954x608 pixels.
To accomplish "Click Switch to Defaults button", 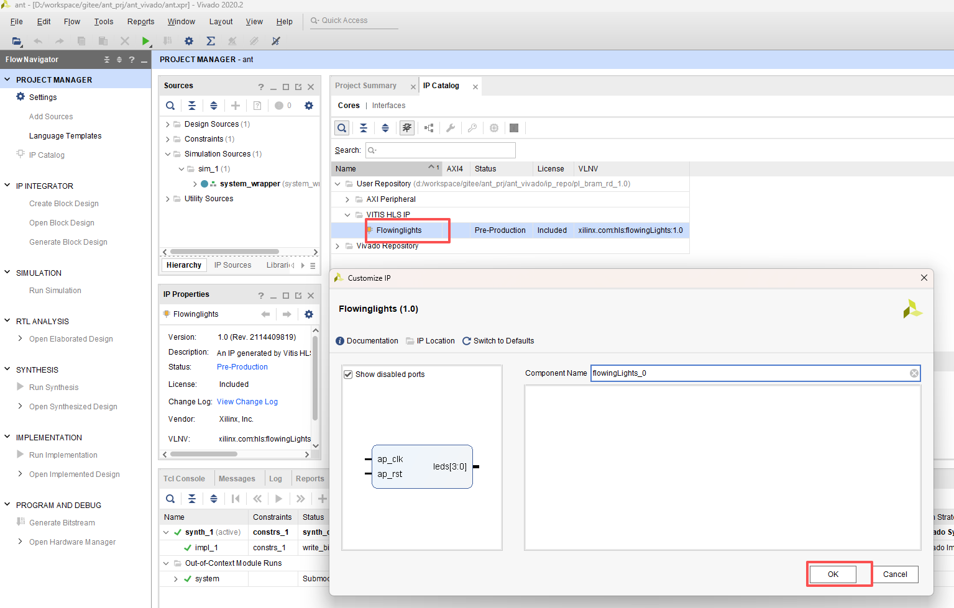I will [498, 341].
